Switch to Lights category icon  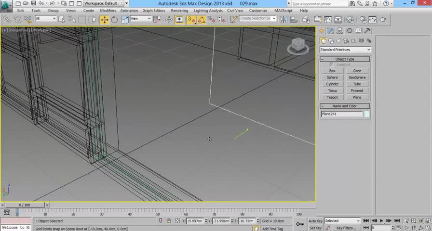pos(338,41)
